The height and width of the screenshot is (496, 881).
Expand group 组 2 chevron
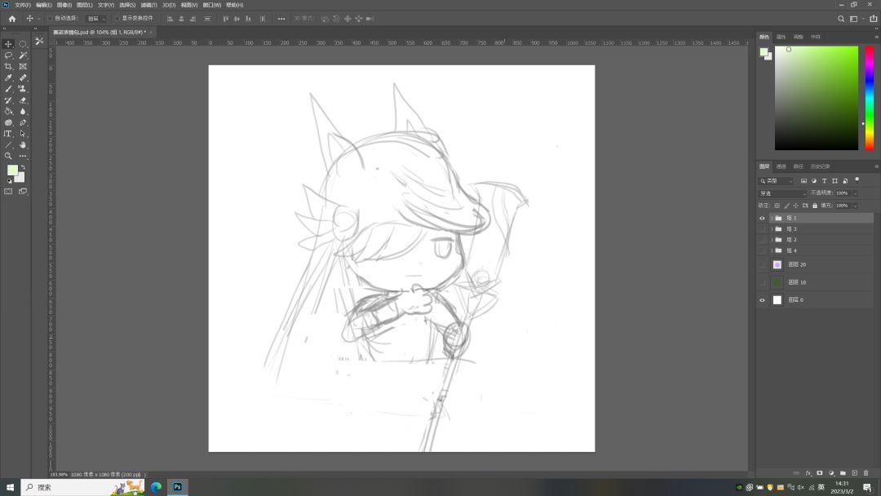772,240
